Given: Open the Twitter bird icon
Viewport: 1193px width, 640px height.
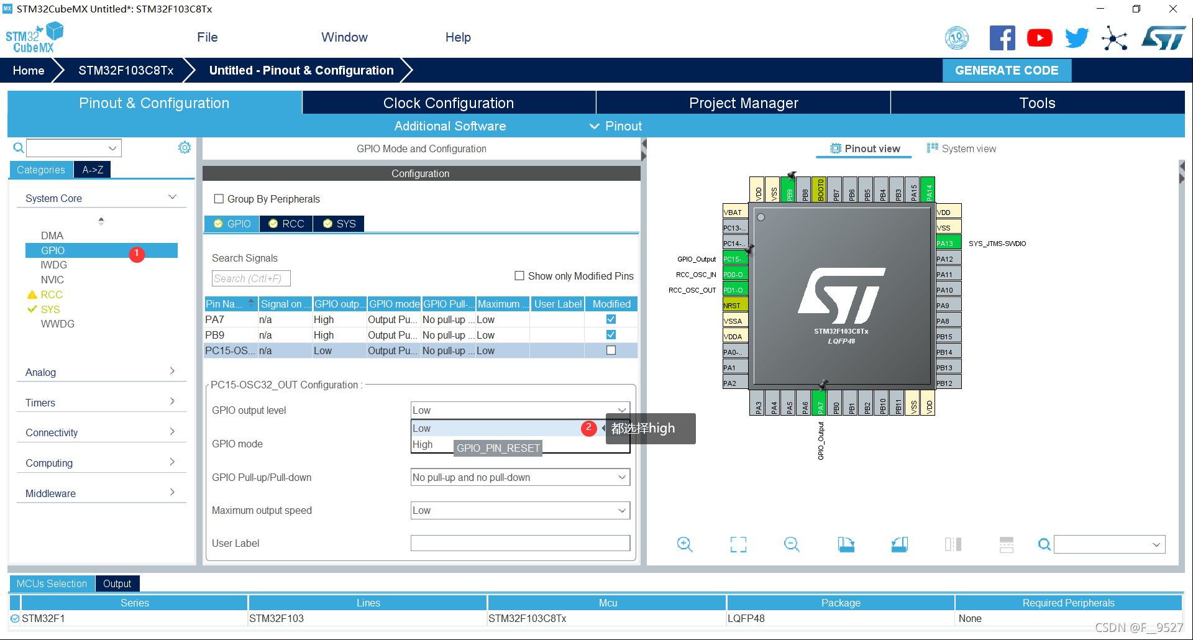Looking at the screenshot, I should click(1077, 38).
